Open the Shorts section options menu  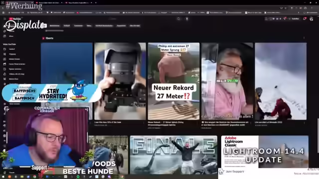point(304,38)
